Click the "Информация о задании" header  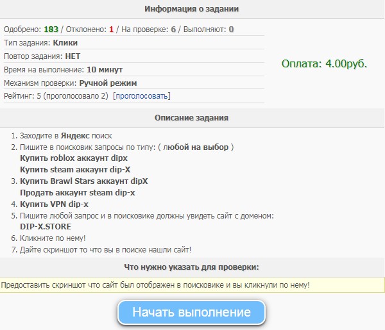pos(193,9)
